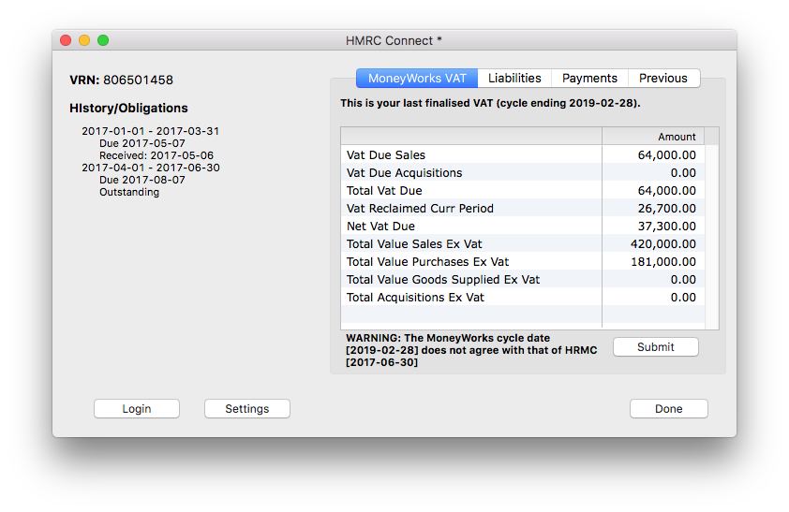Click Received: 2017-05-06 entry
Screen dimensions: 789x512
156,155
